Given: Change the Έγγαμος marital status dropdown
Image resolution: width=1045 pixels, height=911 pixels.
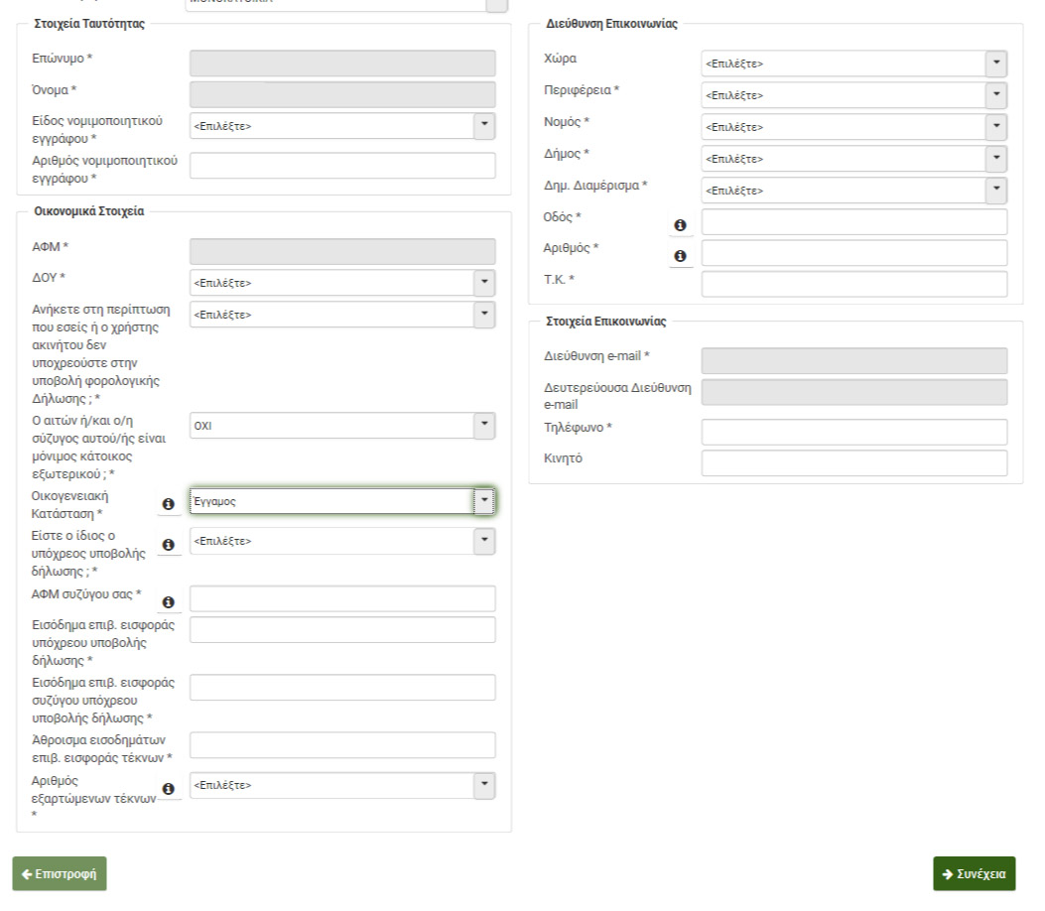Looking at the screenshot, I should click(x=341, y=501).
